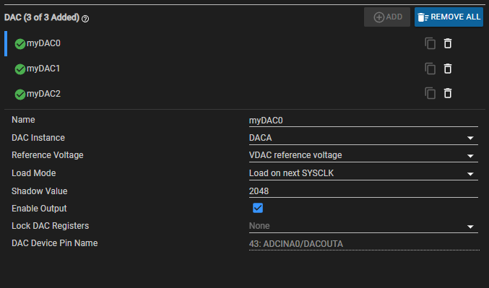Duplicate the myDAC1 instance
Screen dimensions: 489x288
430,69
